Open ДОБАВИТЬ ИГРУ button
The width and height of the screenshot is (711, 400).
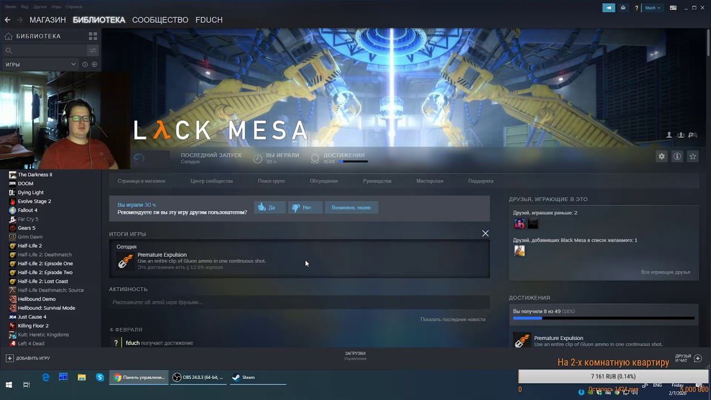pos(28,358)
